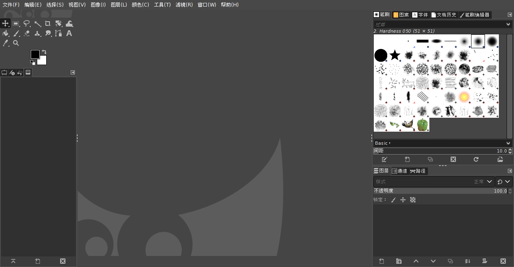Select the Free Select lasso tool
Viewport: 514px width, 267px height.
click(27, 24)
